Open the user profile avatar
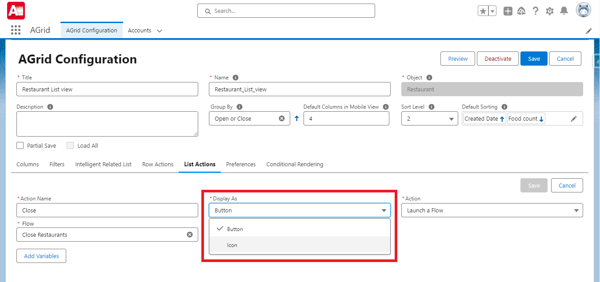Viewport: 600px width, 282px height. click(584, 10)
